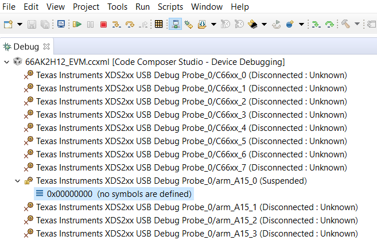Click the Build hammer icon
This screenshot has width=377, height=244.
coord(346,24)
